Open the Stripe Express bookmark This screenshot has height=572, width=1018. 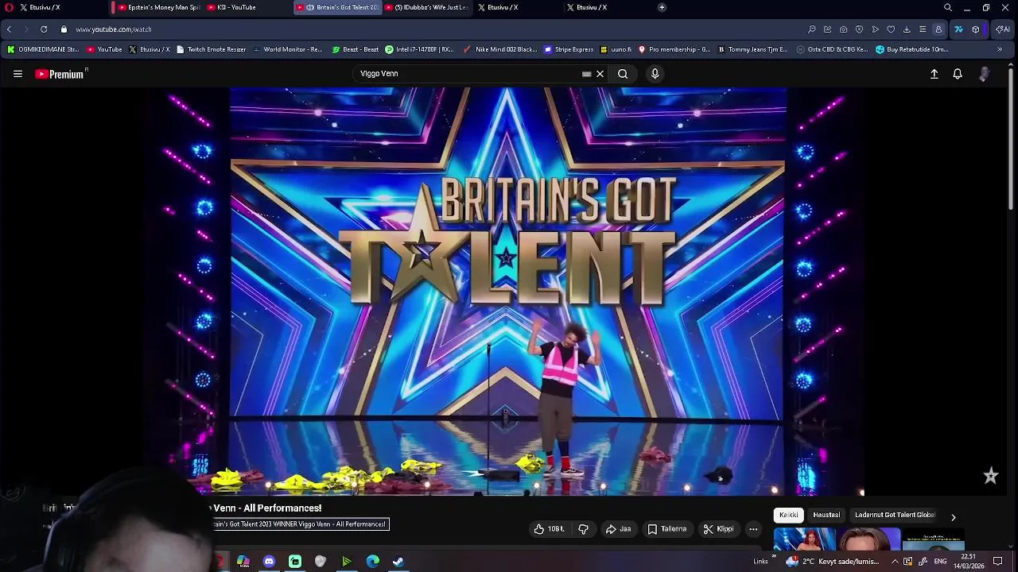tap(569, 49)
